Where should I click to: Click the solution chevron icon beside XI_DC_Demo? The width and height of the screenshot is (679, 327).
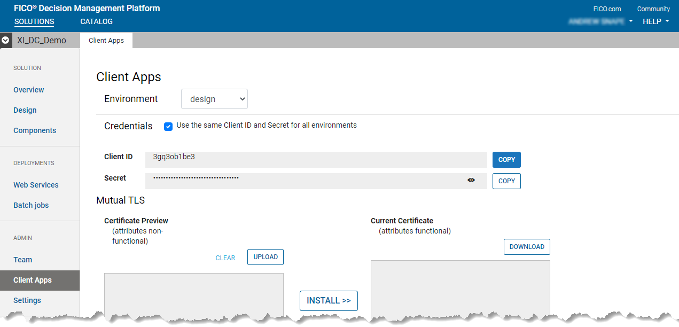5,40
